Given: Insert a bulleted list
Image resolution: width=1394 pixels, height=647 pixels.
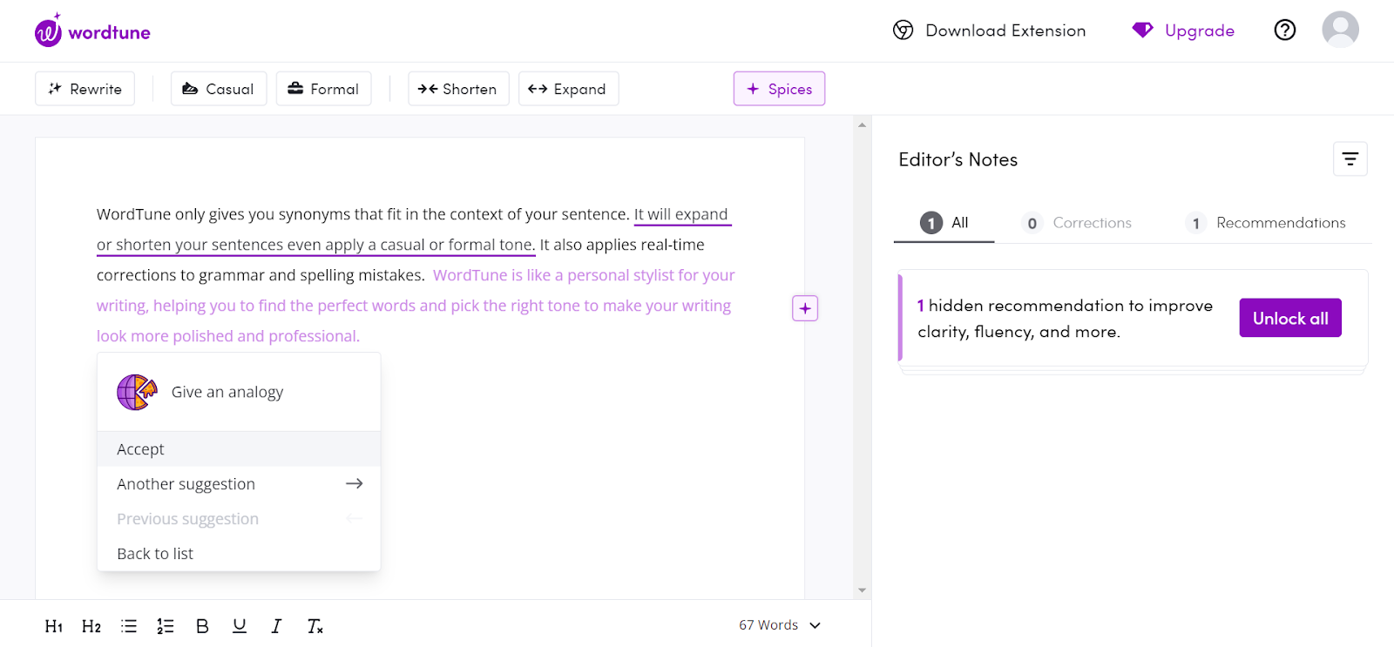Looking at the screenshot, I should 129,626.
